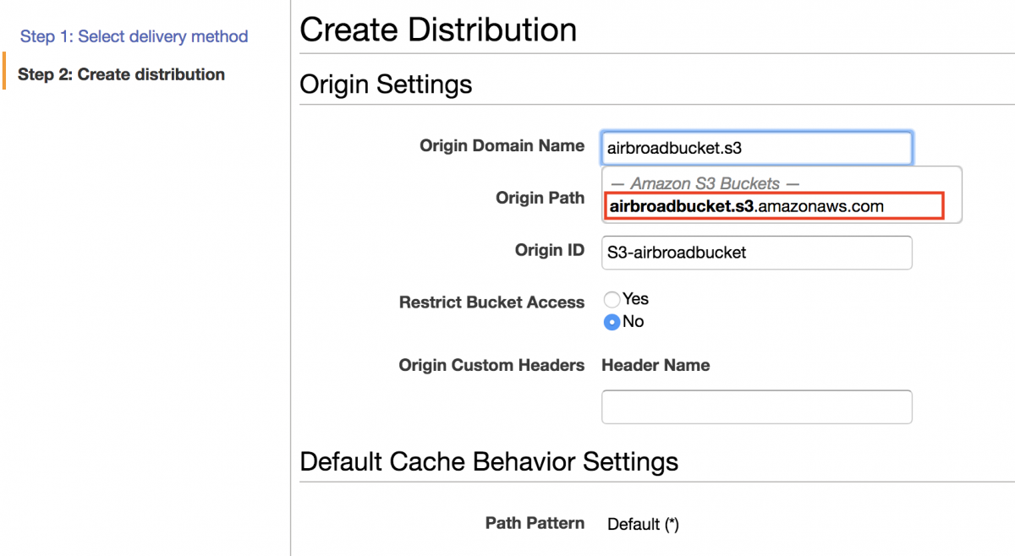Screen dimensions: 1015x556
Task: Click the Create Distribution page title
Action: point(437,30)
